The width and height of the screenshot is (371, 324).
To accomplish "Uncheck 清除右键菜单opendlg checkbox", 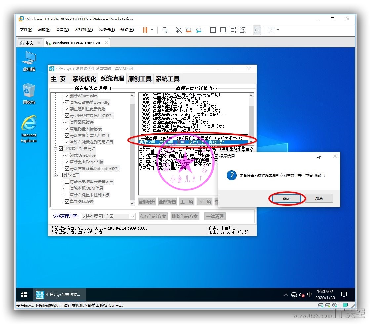I will [x=67, y=102].
